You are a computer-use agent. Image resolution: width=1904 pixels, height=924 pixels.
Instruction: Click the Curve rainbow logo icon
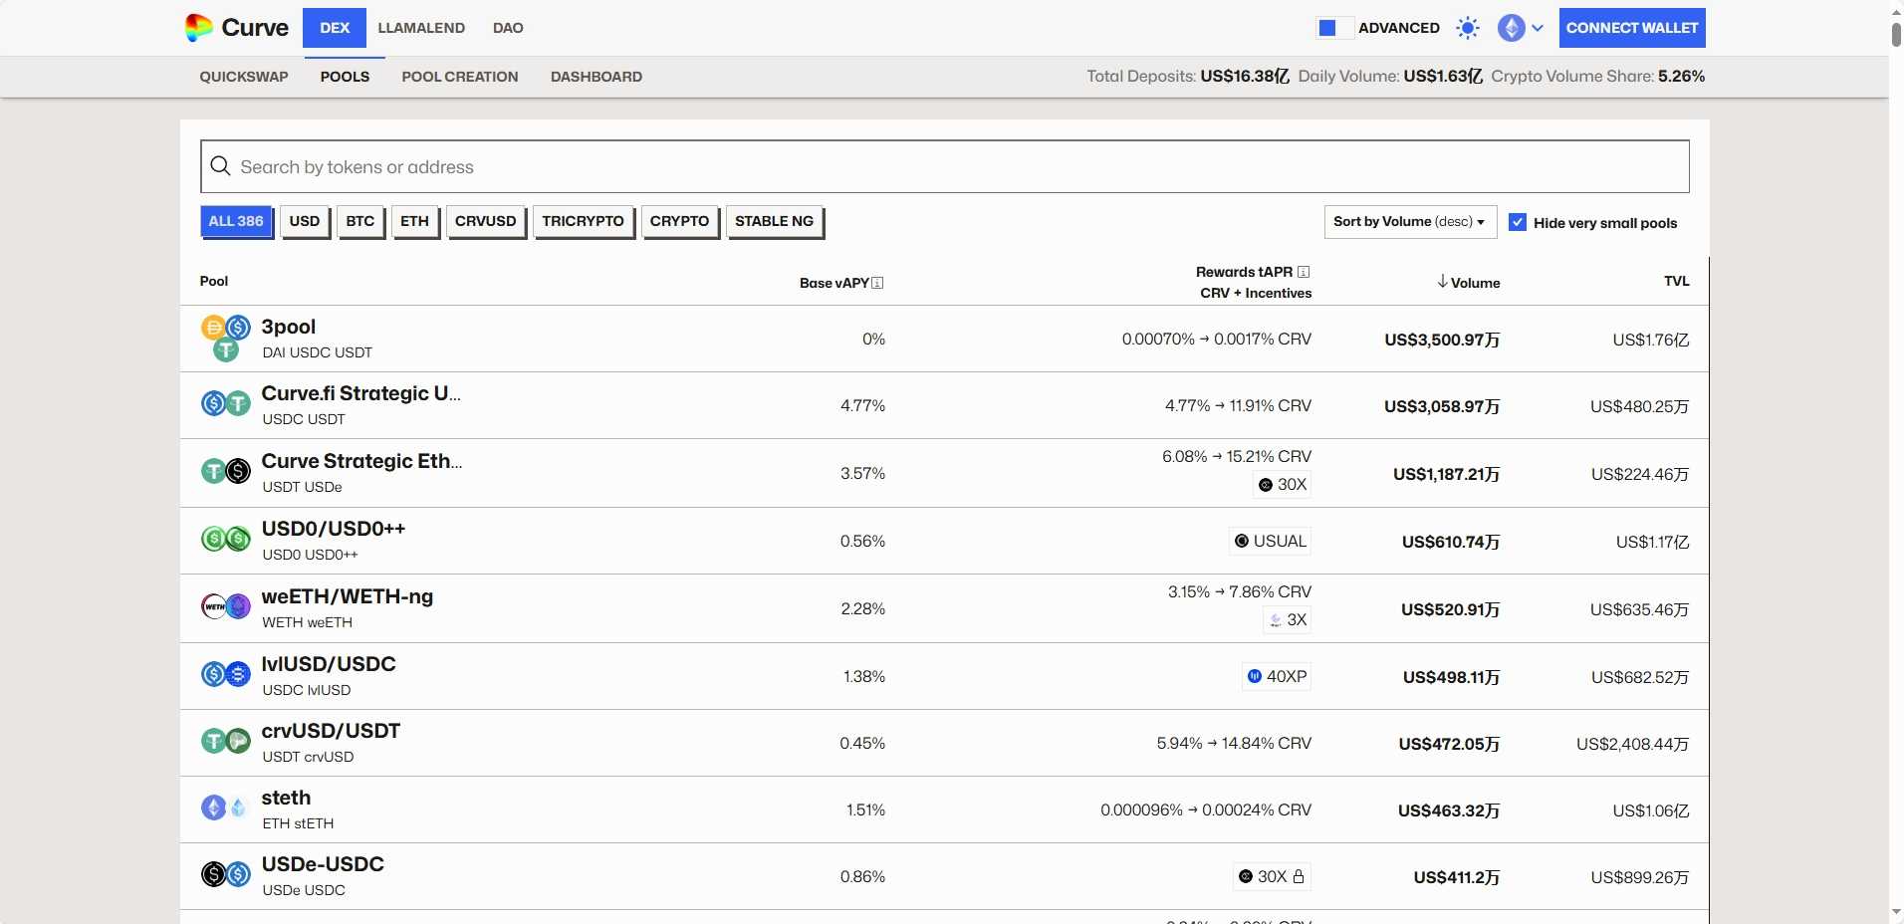pos(199,28)
